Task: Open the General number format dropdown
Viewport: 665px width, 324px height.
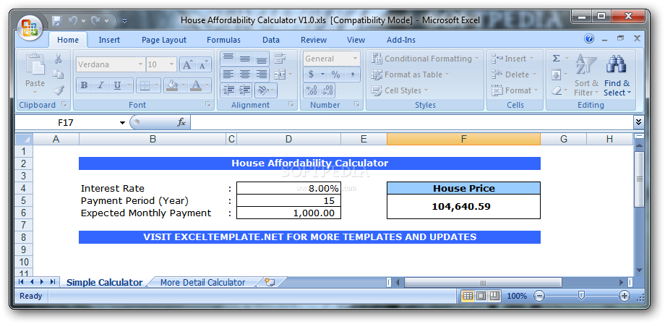Action: (x=356, y=59)
